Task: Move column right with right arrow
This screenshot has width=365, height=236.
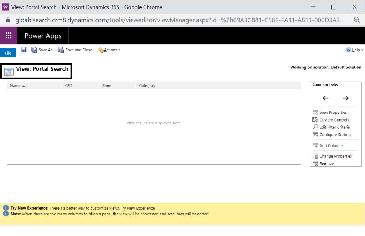Action: click(x=345, y=98)
